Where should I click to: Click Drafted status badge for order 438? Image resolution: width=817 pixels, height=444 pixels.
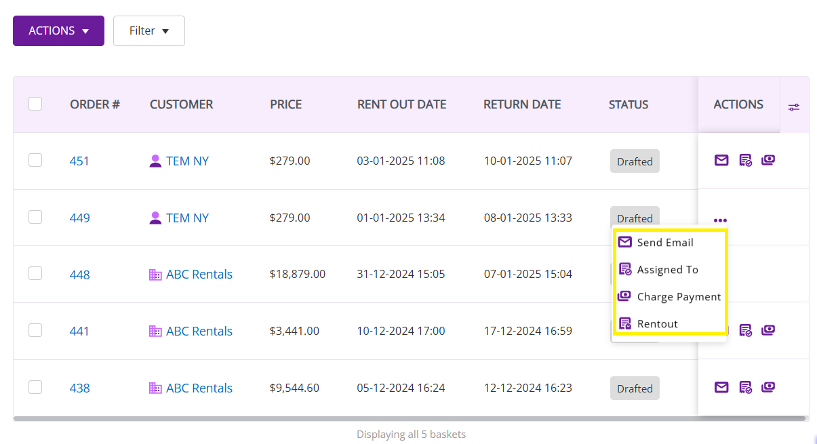click(x=635, y=388)
